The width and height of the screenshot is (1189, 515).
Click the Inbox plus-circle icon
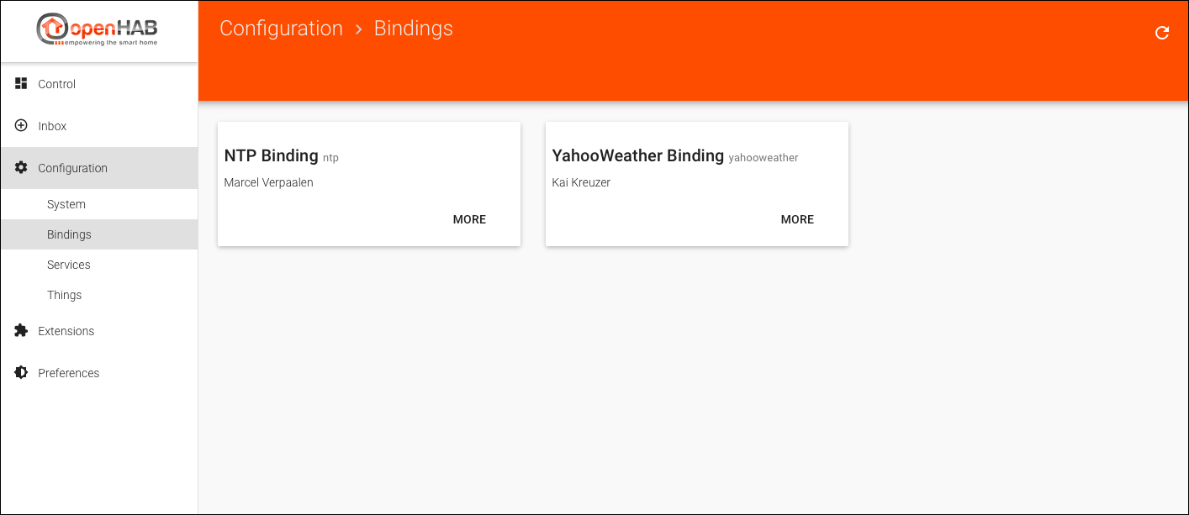click(22, 125)
